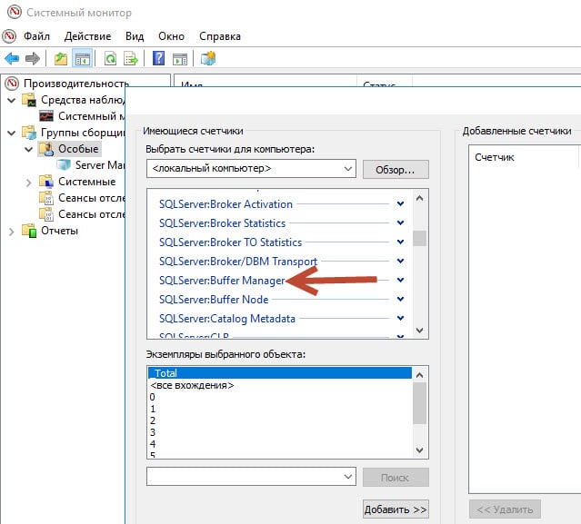Screen dimensions: 581x524
Task: Click the new data collector set icon
Action: [x=208, y=58]
